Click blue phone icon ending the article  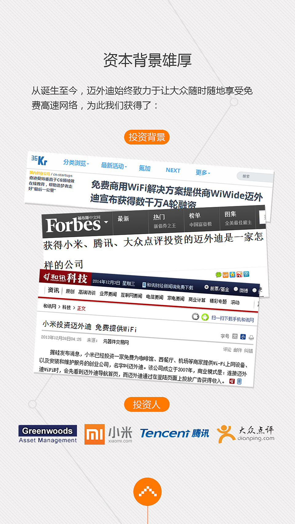[239, 381]
